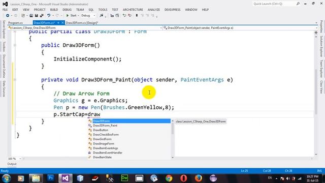Collapse the Draw3DForm constructor outline

(15, 45)
